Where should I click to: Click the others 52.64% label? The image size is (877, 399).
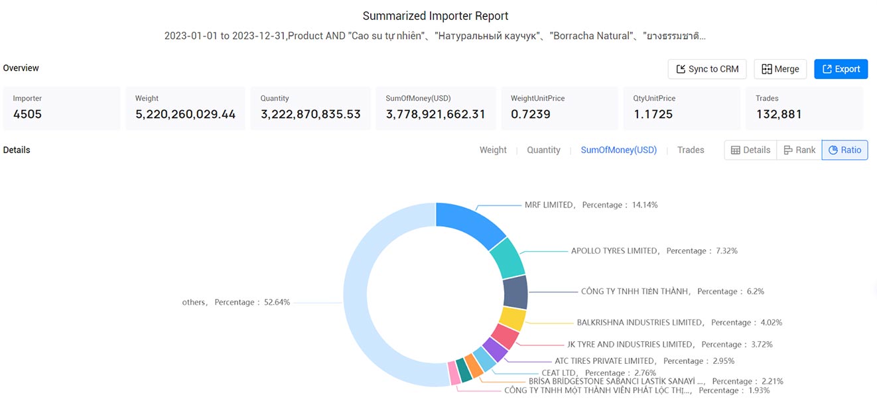236,302
